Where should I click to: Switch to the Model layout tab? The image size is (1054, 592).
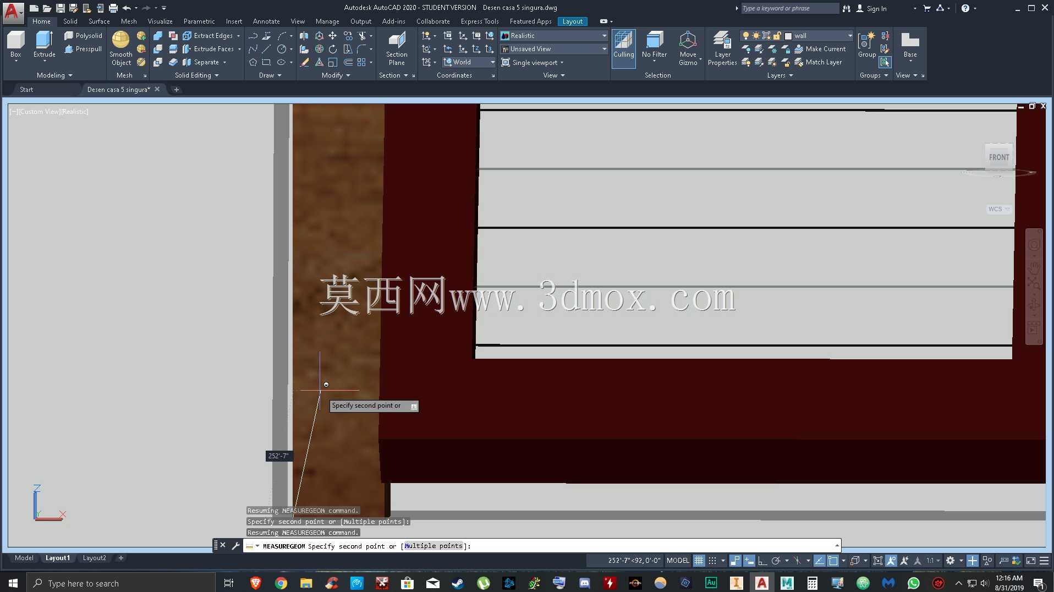pyautogui.click(x=24, y=558)
